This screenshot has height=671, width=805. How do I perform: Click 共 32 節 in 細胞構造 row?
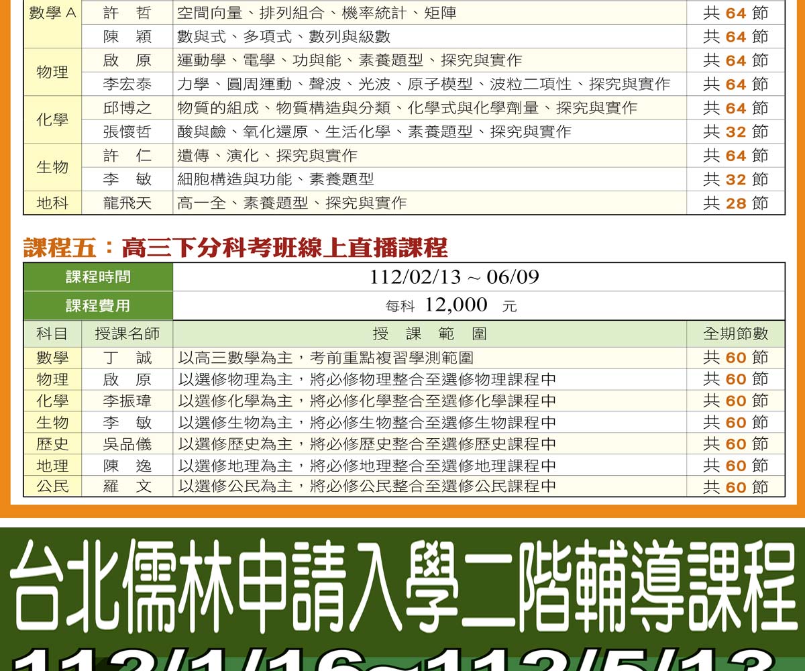click(x=735, y=179)
